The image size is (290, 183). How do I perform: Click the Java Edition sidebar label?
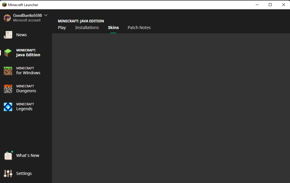[x=28, y=55]
